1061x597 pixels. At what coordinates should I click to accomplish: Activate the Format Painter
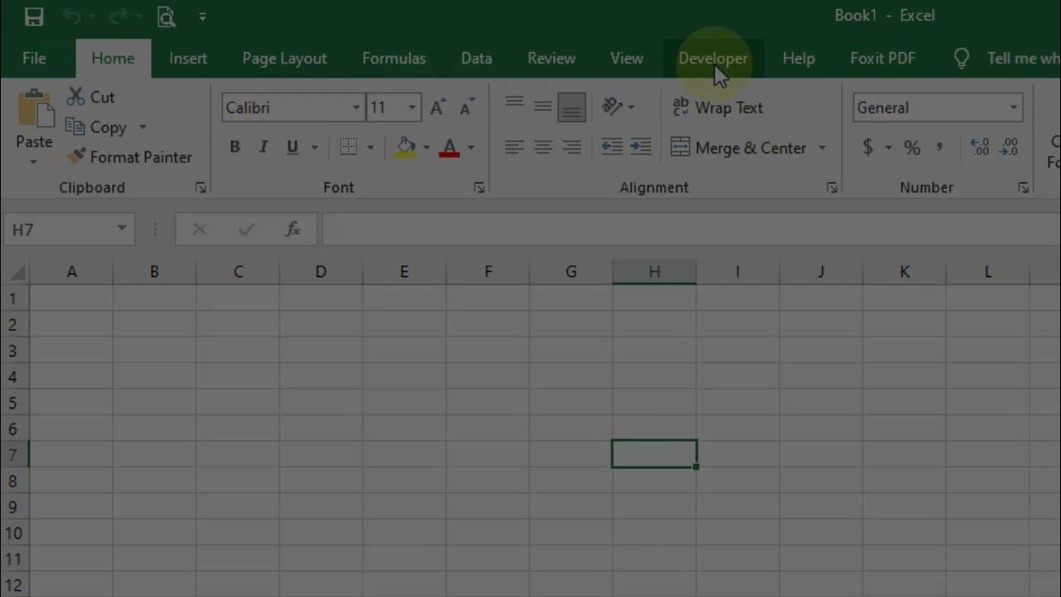point(129,157)
